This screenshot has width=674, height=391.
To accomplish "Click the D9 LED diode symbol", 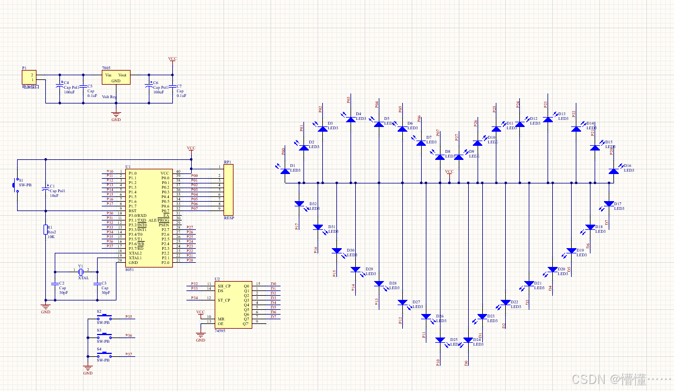I will click(459, 156).
